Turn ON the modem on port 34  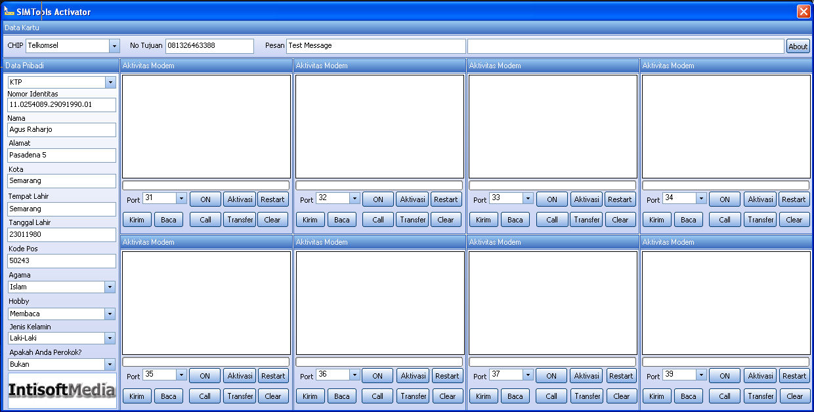725,199
